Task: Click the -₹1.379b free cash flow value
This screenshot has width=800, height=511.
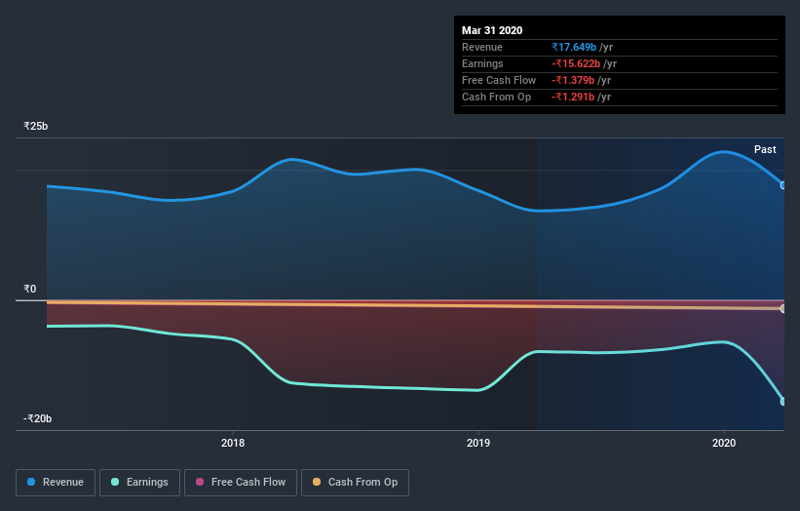Action: coord(573,80)
